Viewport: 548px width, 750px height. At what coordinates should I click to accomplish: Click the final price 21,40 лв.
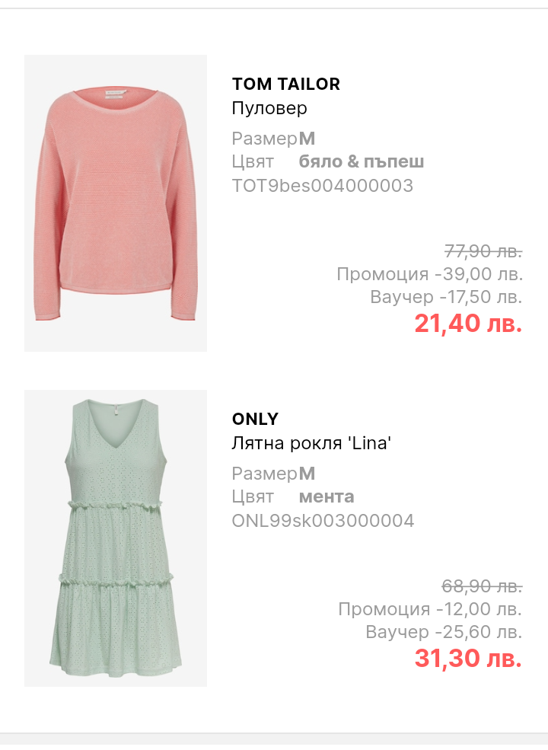click(468, 324)
